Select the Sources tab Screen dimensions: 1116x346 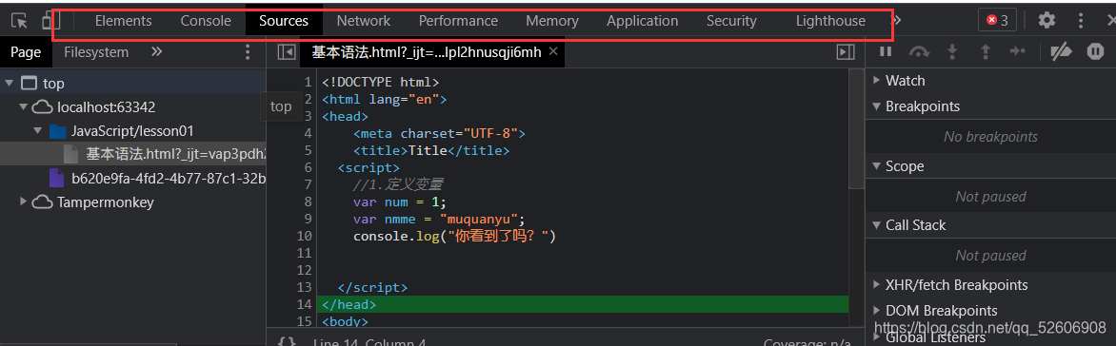283,21
